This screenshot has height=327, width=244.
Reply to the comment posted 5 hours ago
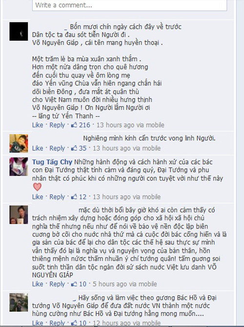(x=57, y=284)
